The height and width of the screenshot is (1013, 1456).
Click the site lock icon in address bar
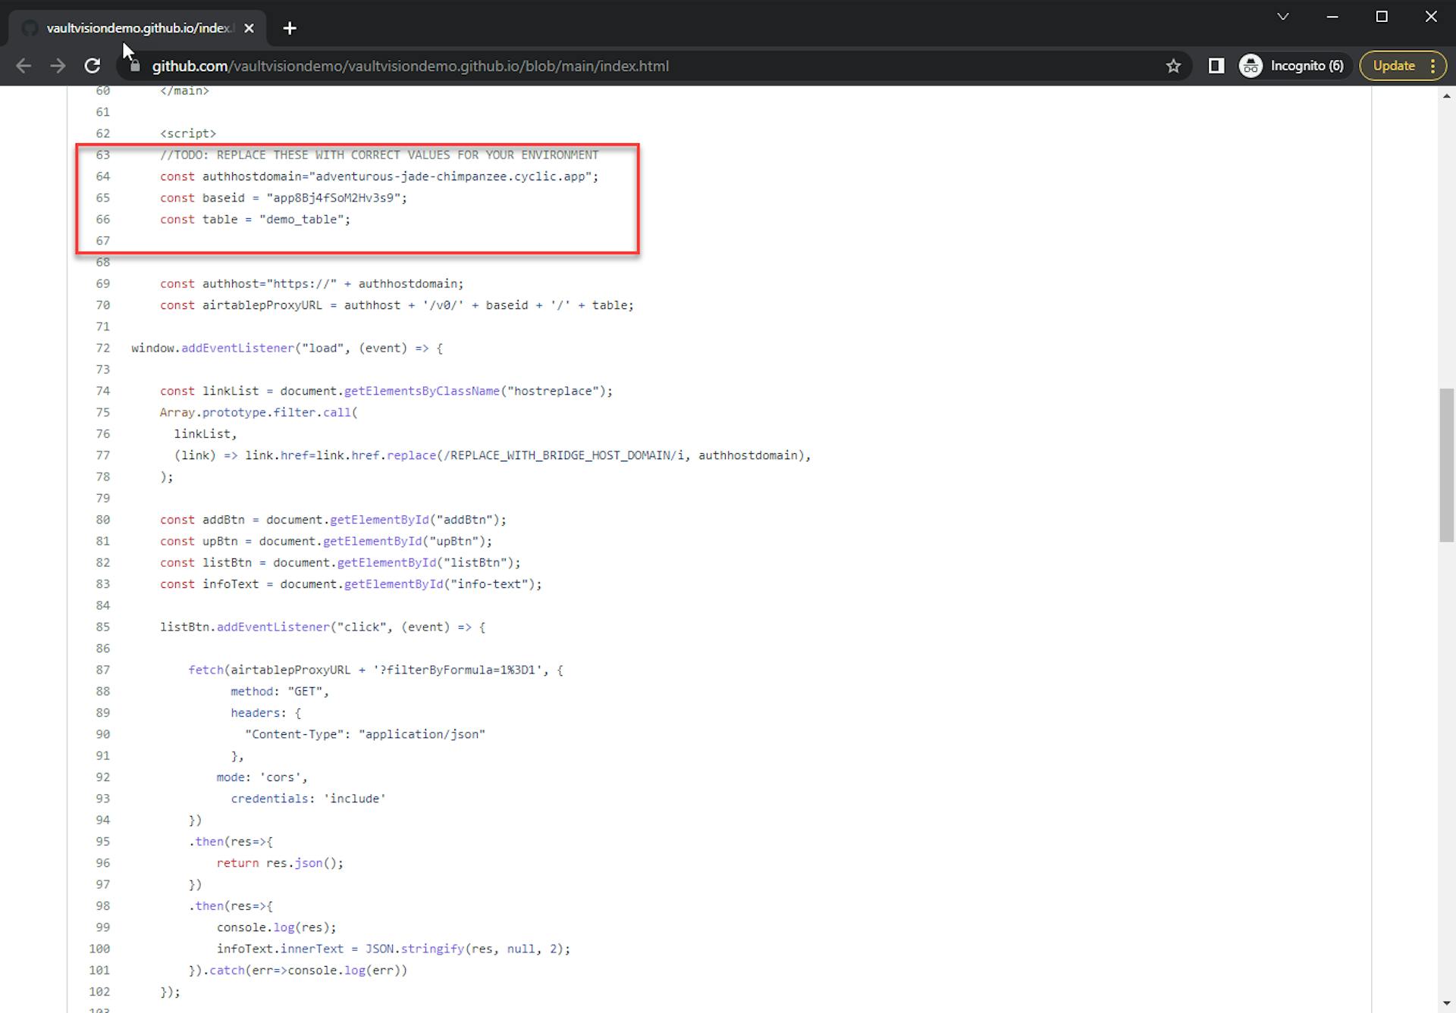click(135, 66)
